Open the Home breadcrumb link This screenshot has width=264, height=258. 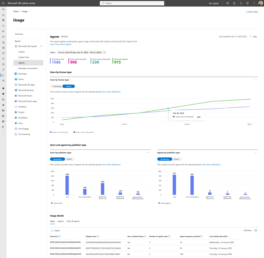pos(16,12)
